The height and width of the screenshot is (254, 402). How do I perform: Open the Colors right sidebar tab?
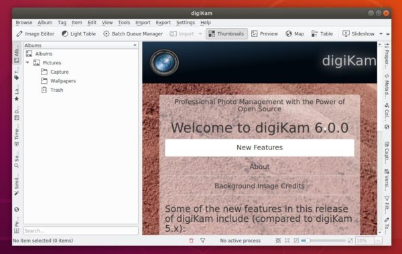(x=387, y=112)
